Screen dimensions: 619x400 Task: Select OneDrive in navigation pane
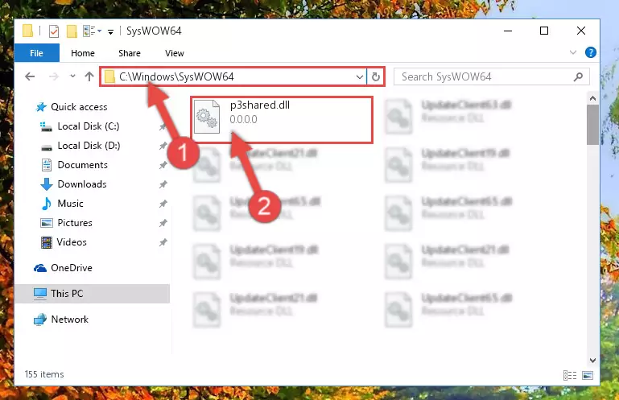point(72,268)
